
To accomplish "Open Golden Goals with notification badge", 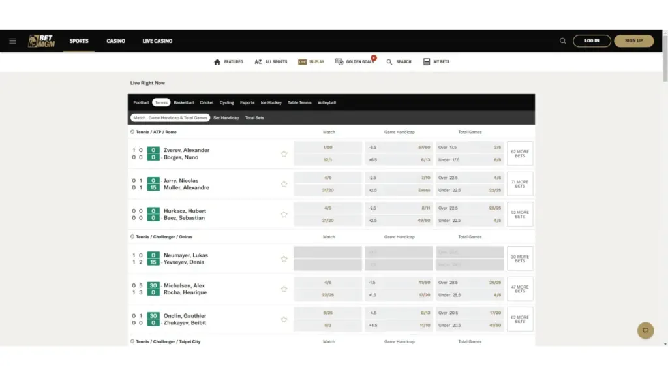I will click(355, 62).
